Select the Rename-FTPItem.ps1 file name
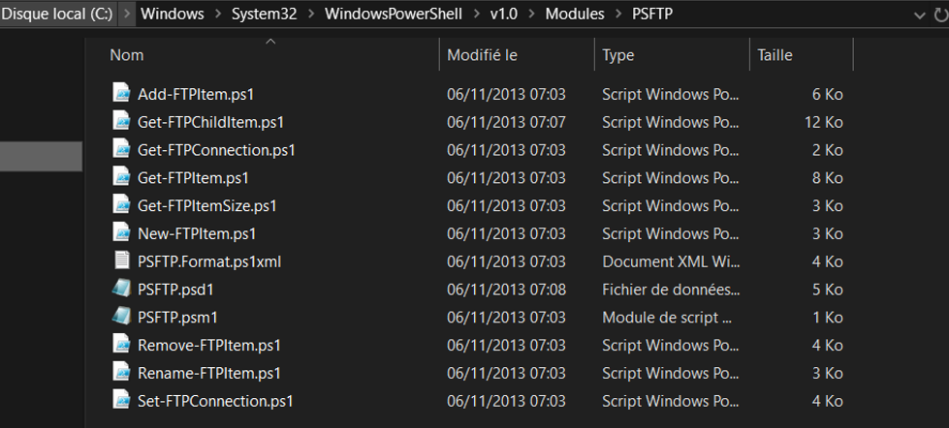949x428 pixels. pyautogui.click(x=209, y=373)
